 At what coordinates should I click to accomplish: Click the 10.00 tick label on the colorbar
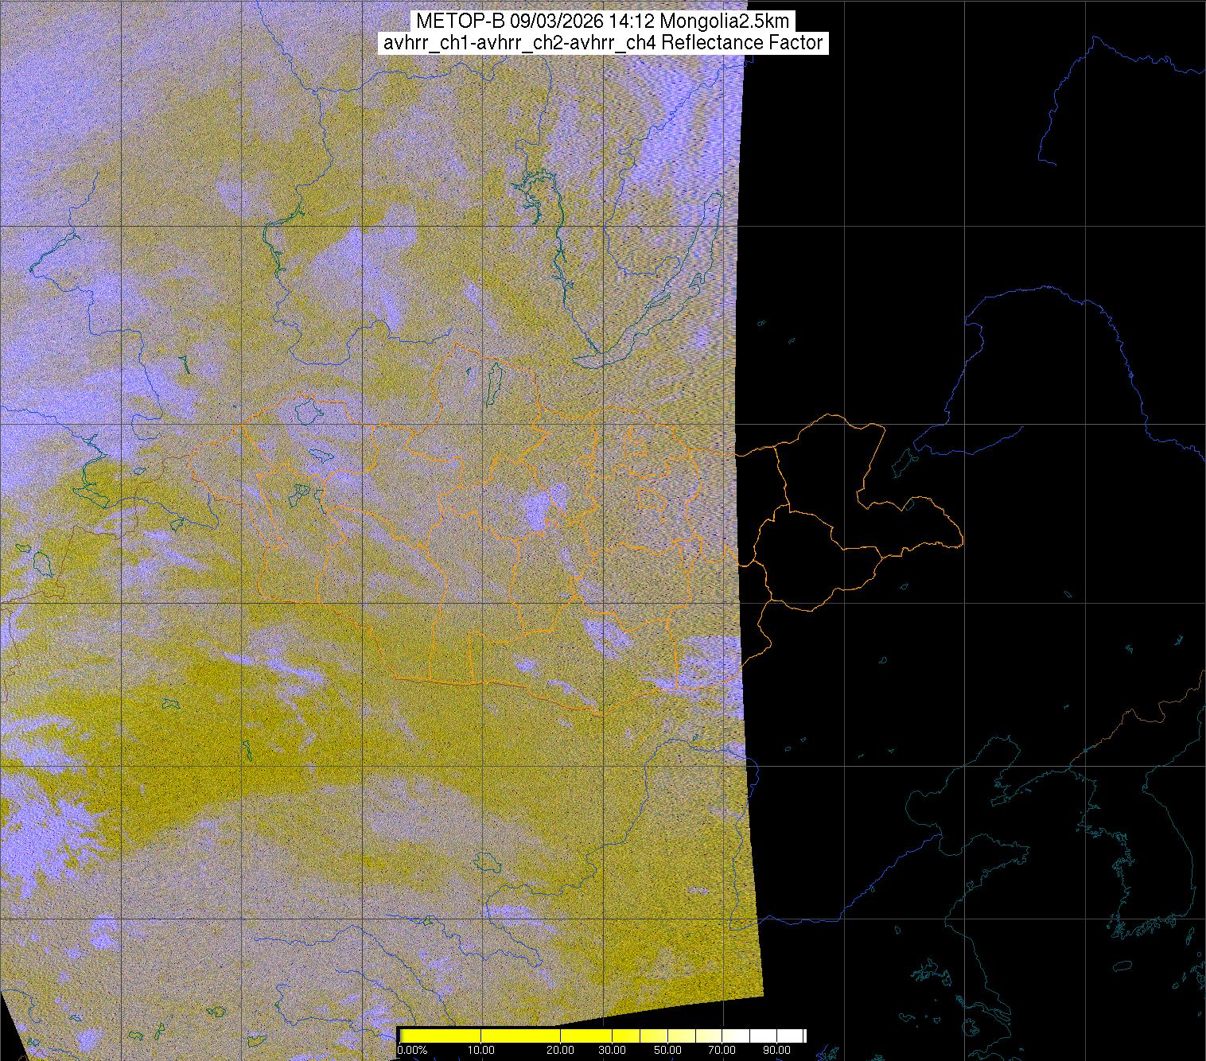[481, 1051]
